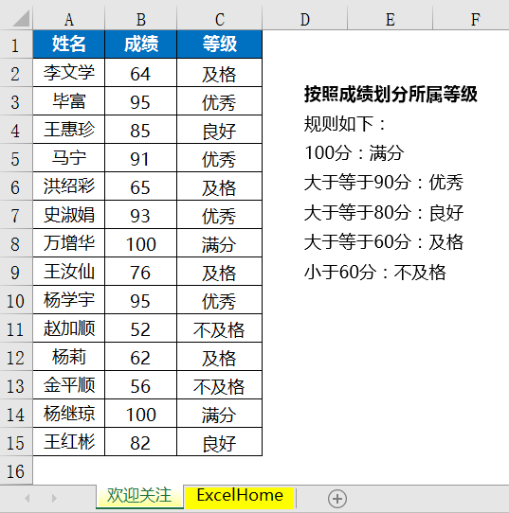Select column C header
The height and width of the screenshot is (513, 509).
pos(220,19)
